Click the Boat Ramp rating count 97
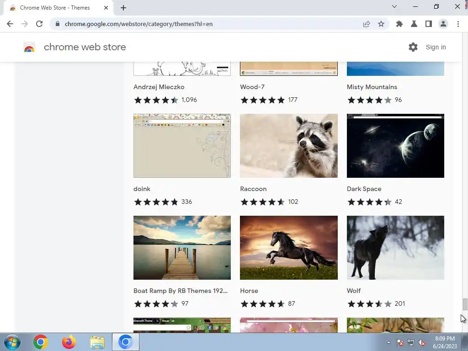The width and height of the screenshot is (468, 351). click(185, 303)
